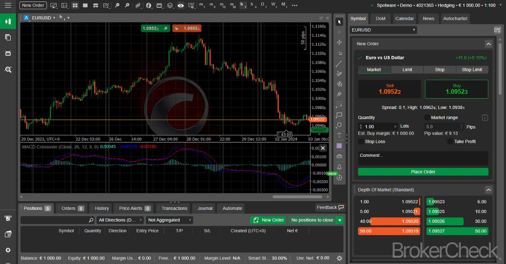Open the quantity Lots dropdown
This screenshot has height=264, width=506.
[x=395, y=127]
